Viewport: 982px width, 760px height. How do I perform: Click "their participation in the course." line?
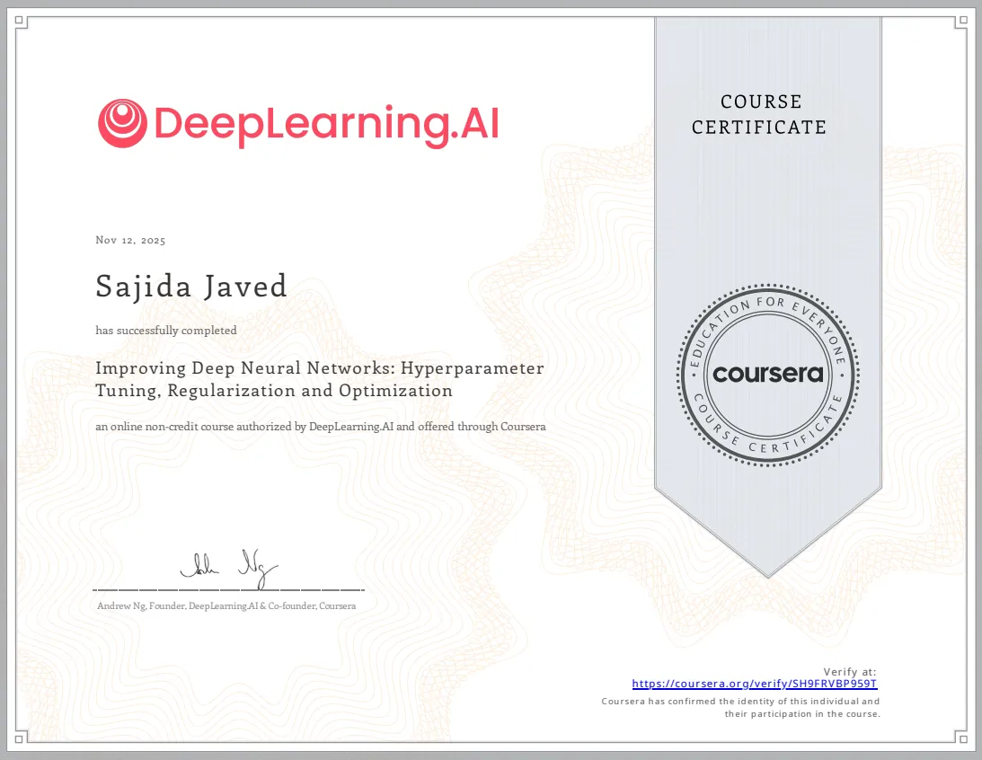(x=802, y=713)
